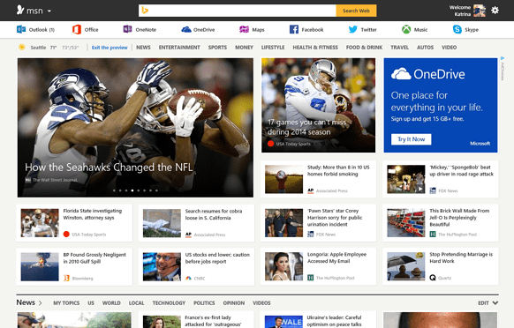Open the OneNote icon
Screen dimensions: 514x328
tap(127, 29)
